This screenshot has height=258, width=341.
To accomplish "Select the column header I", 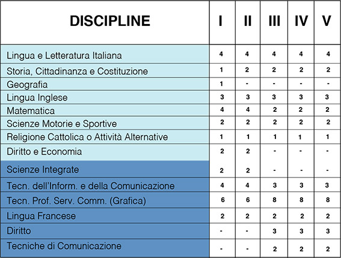I will click(223, 22).
